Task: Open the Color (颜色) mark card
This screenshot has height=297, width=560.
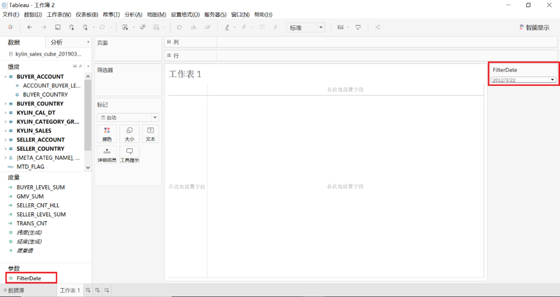Action: (107, 134)
